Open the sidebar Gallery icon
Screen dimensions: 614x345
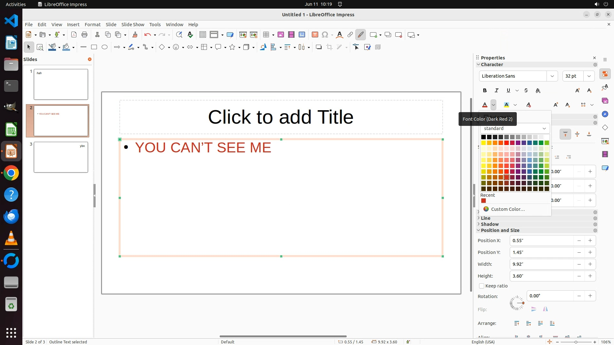605,101
